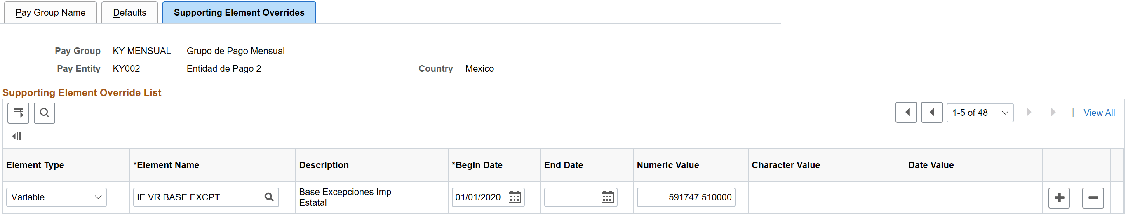Expand the Element Type Variable dropdown
This screenshot has width=1128, height=216.
point(56,197)
